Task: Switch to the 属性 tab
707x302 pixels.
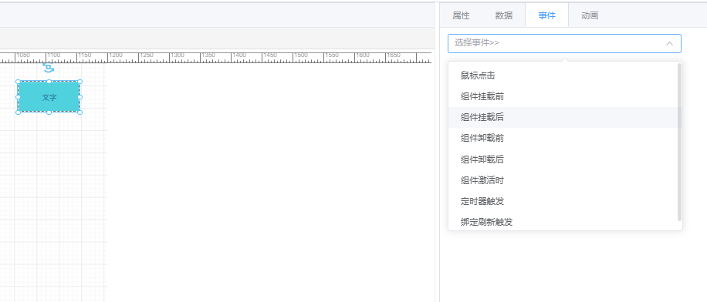Action: coord(461,15)
